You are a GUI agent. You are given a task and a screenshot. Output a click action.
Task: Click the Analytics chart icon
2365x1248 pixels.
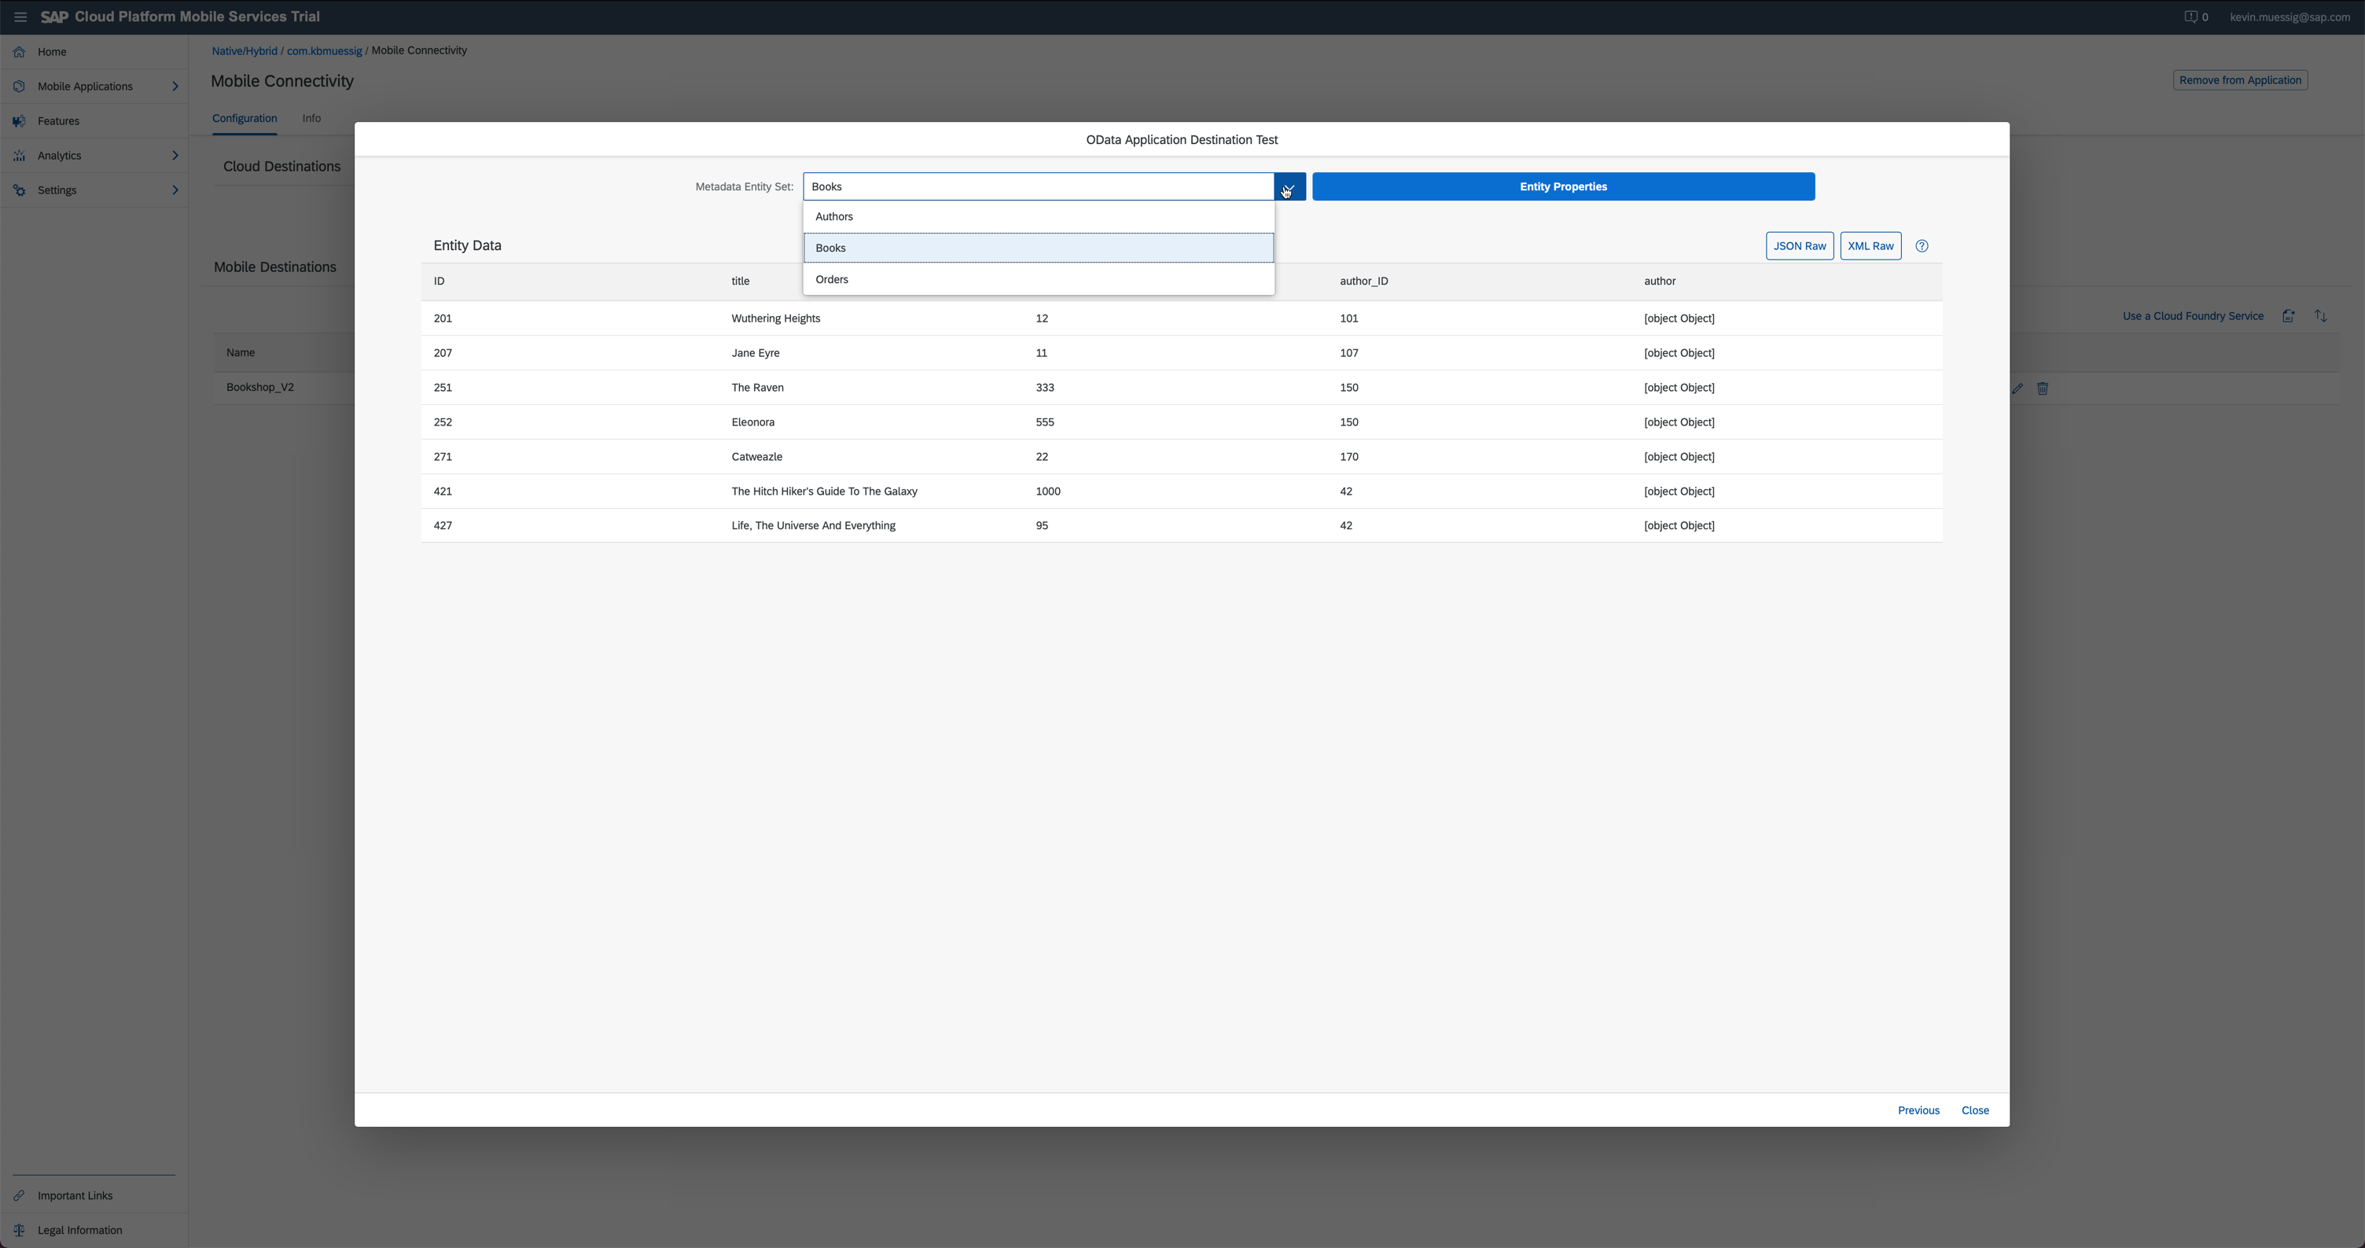20,156
